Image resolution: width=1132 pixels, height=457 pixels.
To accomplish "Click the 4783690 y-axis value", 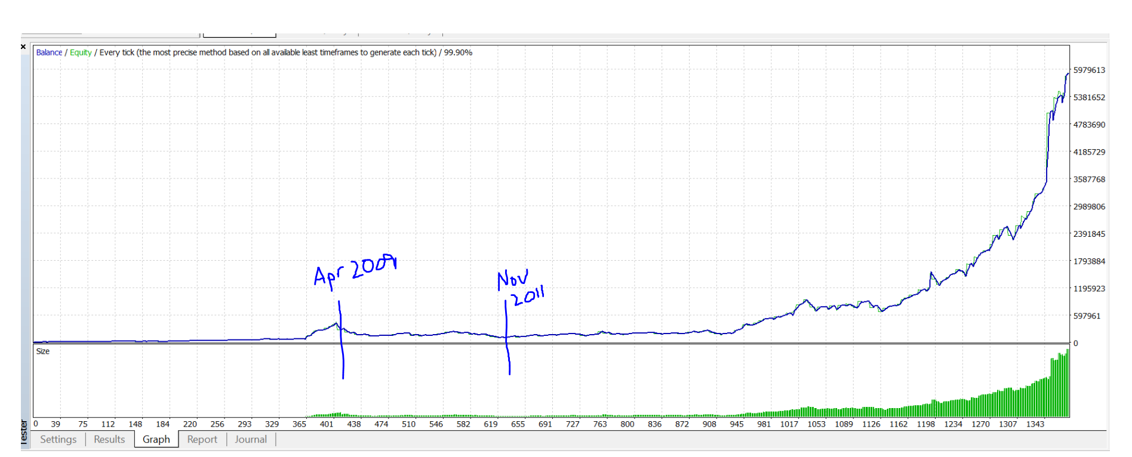I will click(x=1089, y=125).
